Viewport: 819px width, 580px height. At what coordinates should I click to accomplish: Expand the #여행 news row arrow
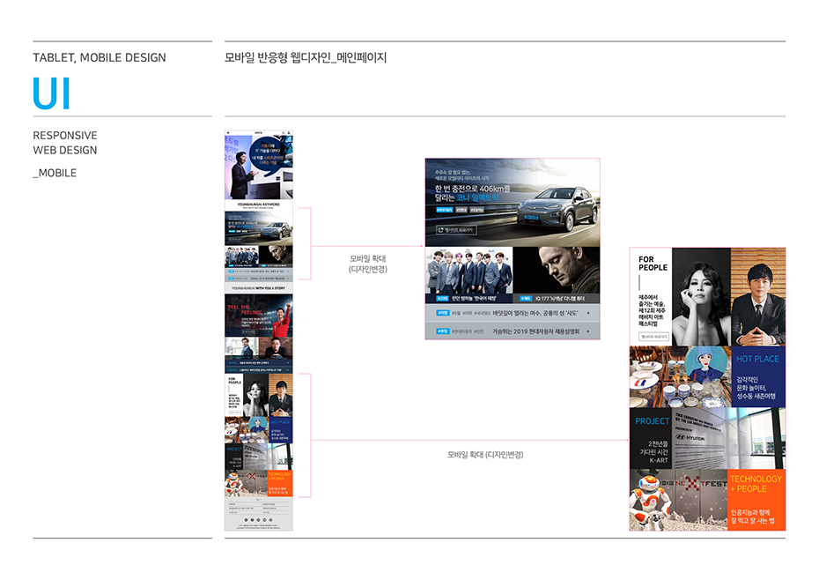click(x=588, y=313)
